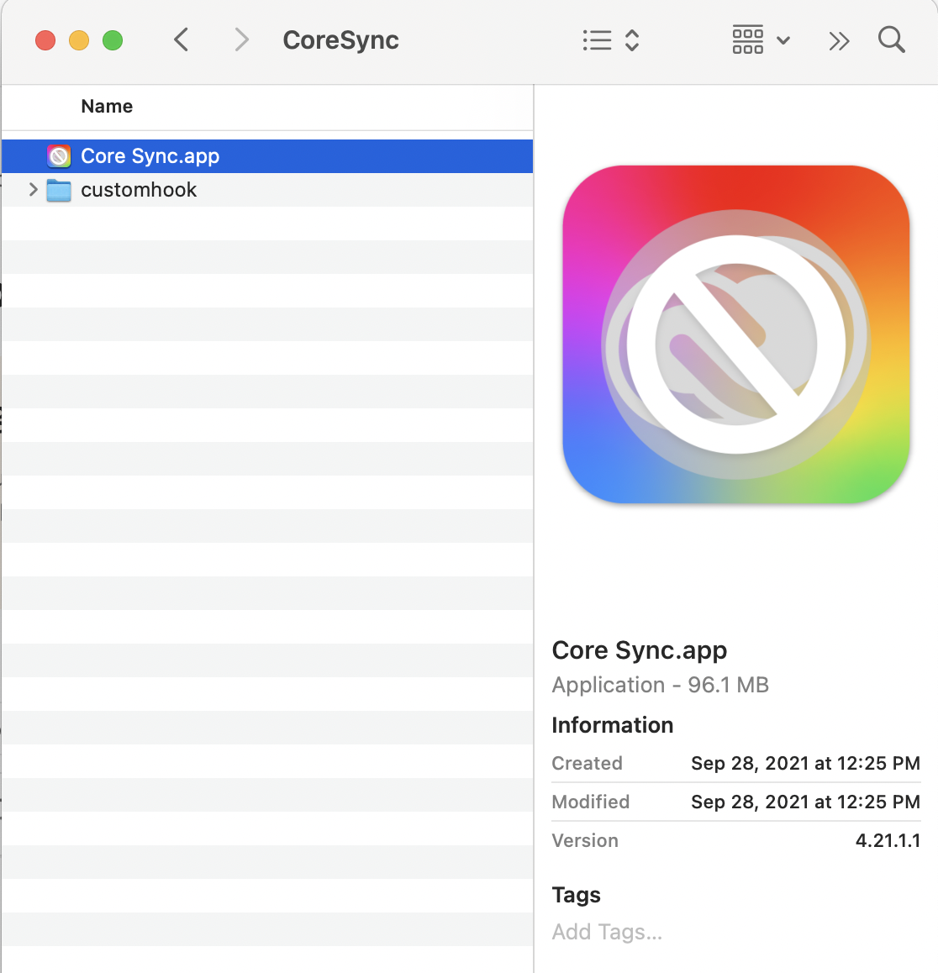Click the Version 4.21.1.1 value
This screenshot has height=973, width=938.
pyautogui.click(x=888, y=840)
